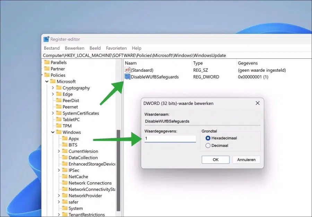This screenshot has width=312, height=217.
Task: Click the Cryptography folder icon
Action: [x=59, y=88]
